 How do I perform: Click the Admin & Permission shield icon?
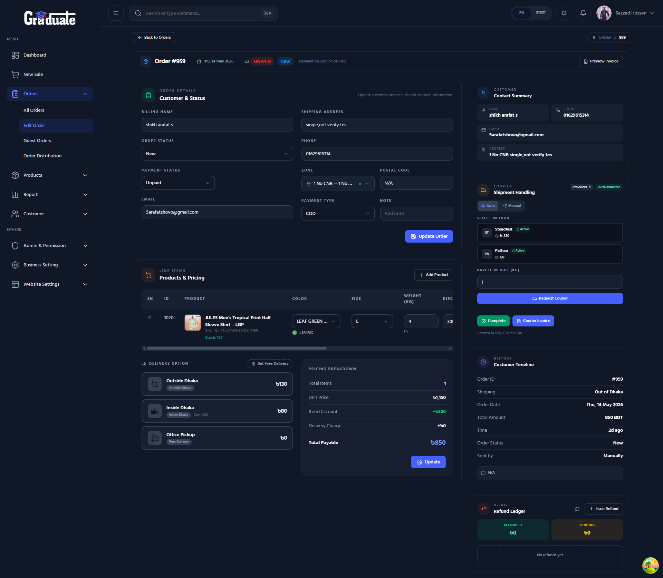pos(15,246)
